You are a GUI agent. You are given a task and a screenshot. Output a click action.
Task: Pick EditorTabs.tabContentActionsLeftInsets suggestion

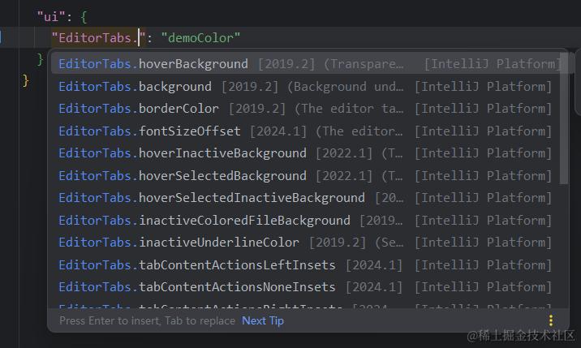pyautogui.click(x=307, y=265)
